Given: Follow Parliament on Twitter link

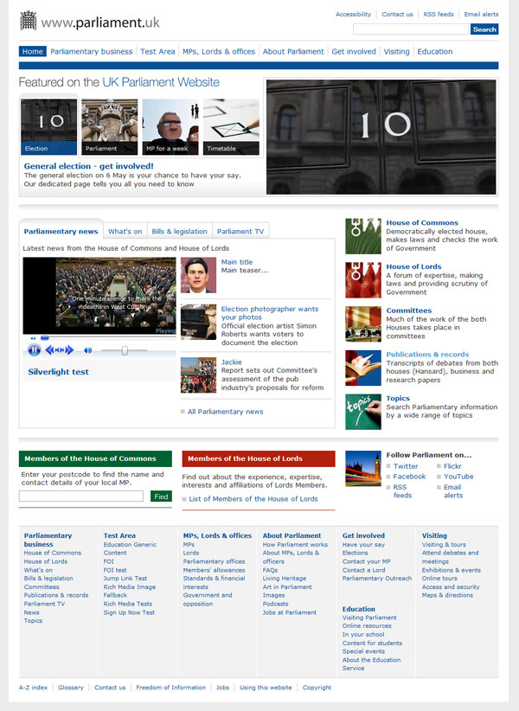Looking at the screenshot, I should [406, 466].
